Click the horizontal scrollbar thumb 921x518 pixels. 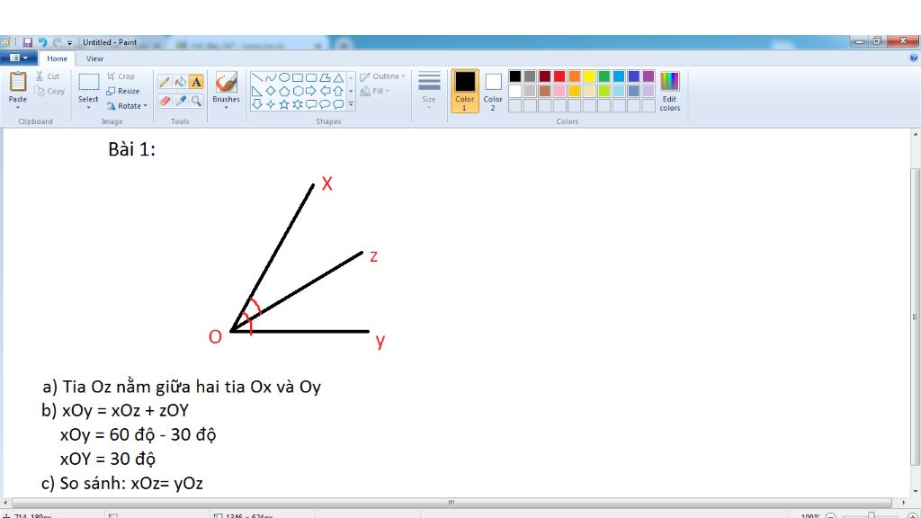click(x=452, y=503)
